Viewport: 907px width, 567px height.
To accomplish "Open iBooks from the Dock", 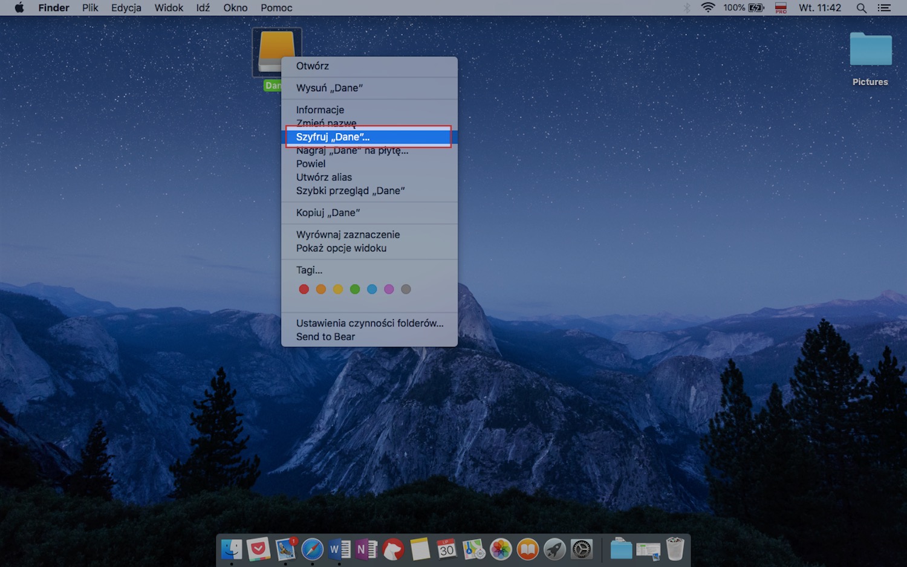I will (x=527, y=549).
